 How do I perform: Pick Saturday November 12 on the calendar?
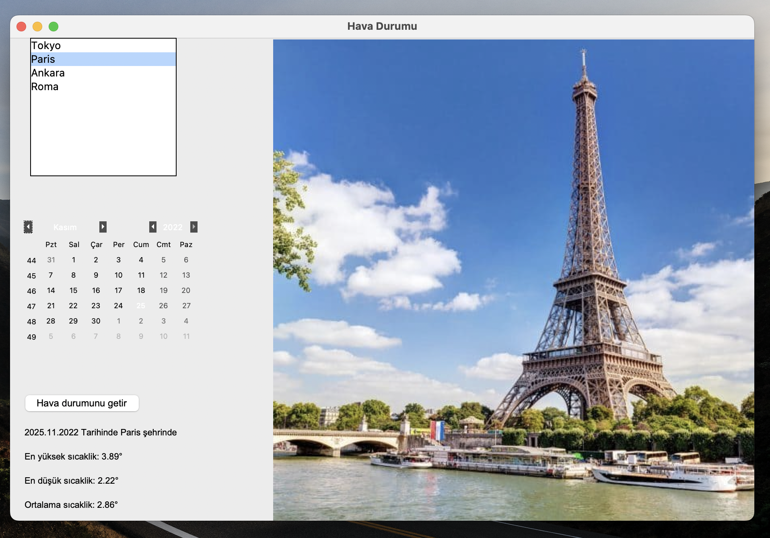[x=164, y=275]
